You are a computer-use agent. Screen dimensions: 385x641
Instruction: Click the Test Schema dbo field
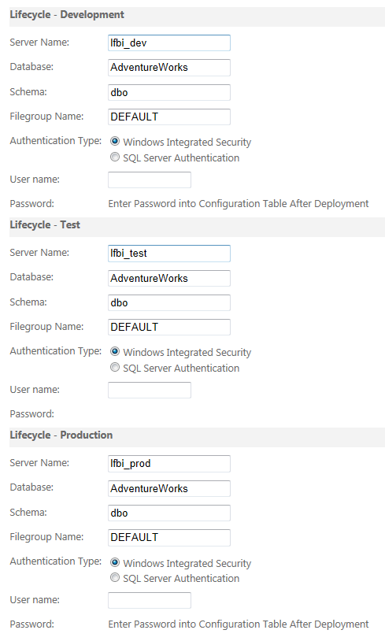click(169, 302)
